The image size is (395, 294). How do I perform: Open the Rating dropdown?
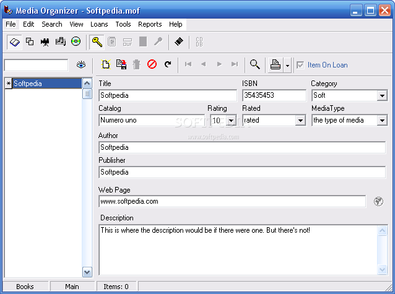tap(231, 121)
